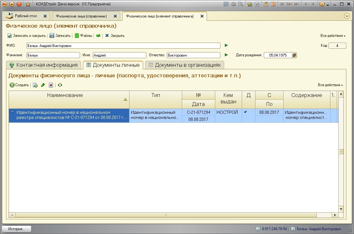Click the copy document icon
Image resolution: width=354 pixels, height=234 pixels.
(35, 85)
